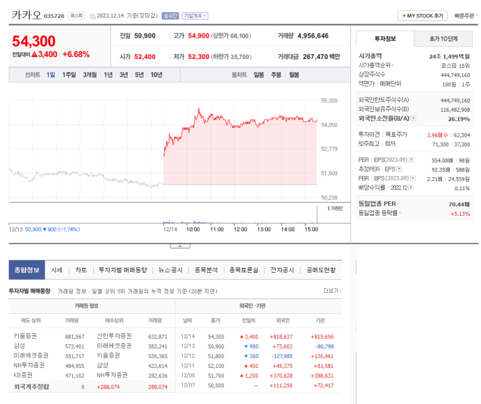Click the help icon beside PER EPS(2023.09)
Image resolution: width=481 pixels, height=404 pixels.
[411, 160]
